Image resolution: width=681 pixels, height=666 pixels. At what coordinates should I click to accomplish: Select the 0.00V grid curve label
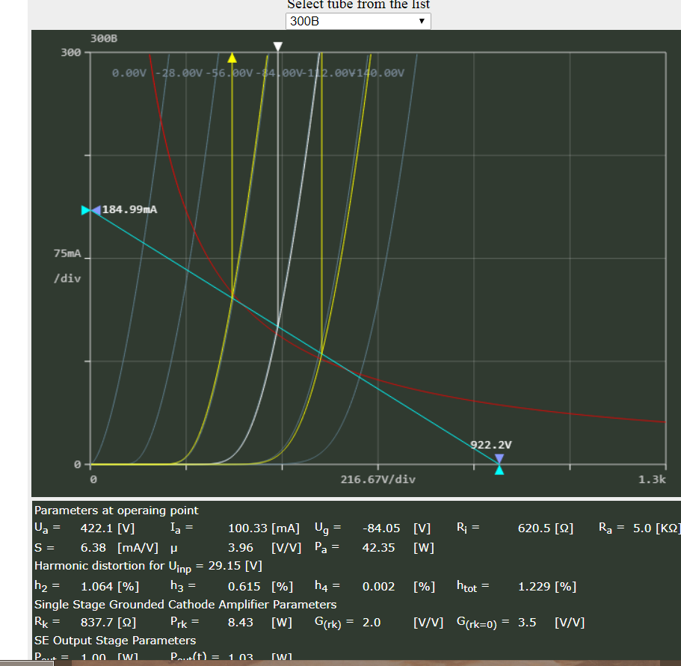(129, 73)
